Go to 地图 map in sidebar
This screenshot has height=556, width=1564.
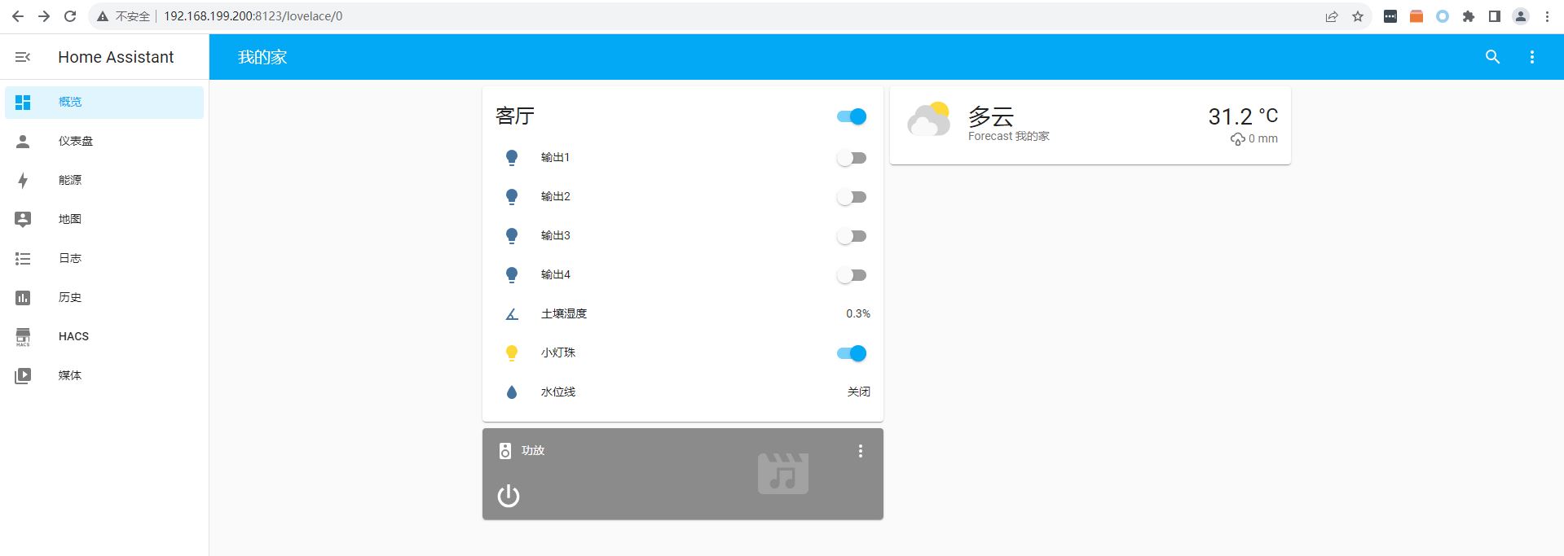[x=70, y=219]
